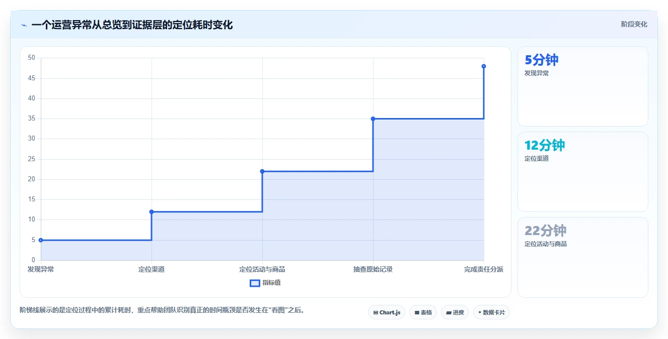Click the data point at 抽查原始记录
The image size is (668, 339).
pos(373,119)
